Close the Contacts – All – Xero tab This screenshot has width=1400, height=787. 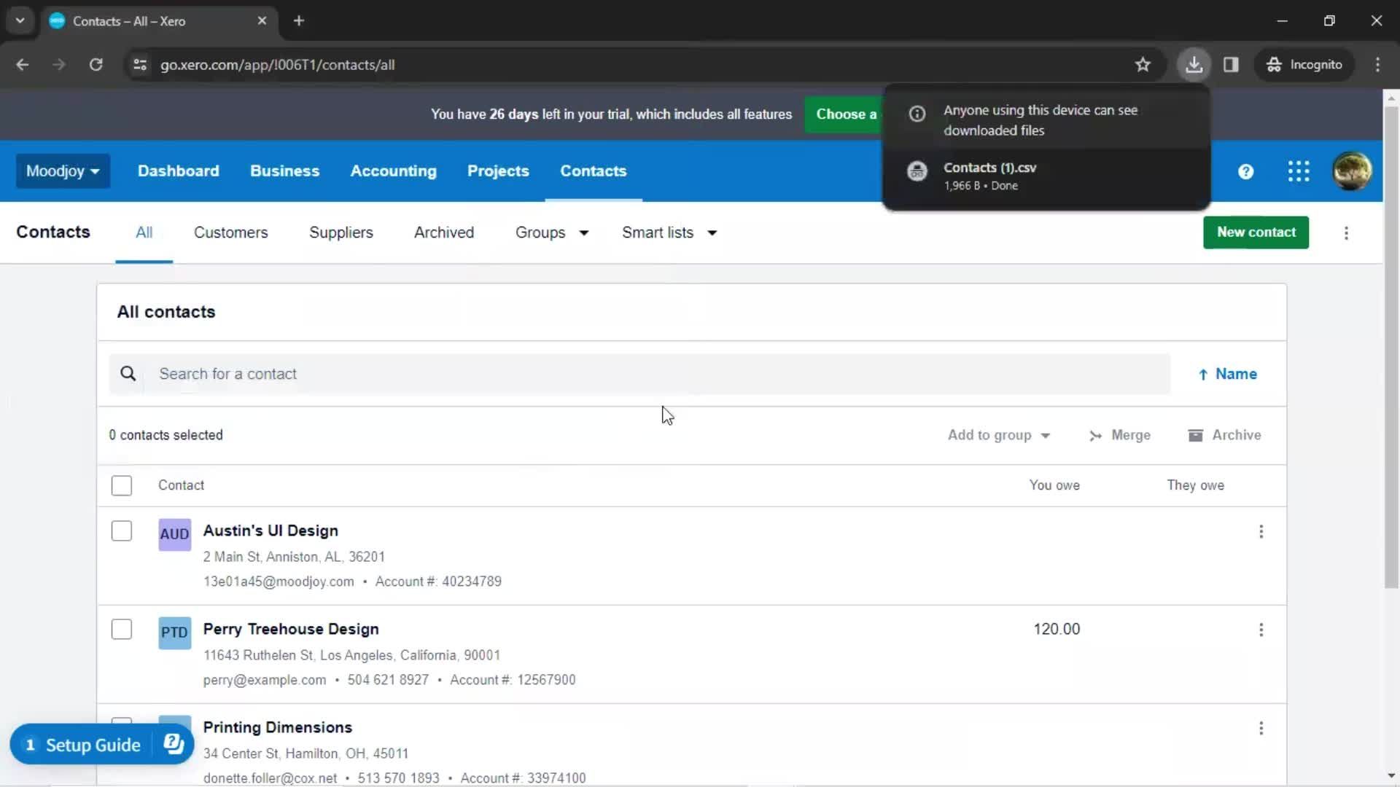click(262, 21)
